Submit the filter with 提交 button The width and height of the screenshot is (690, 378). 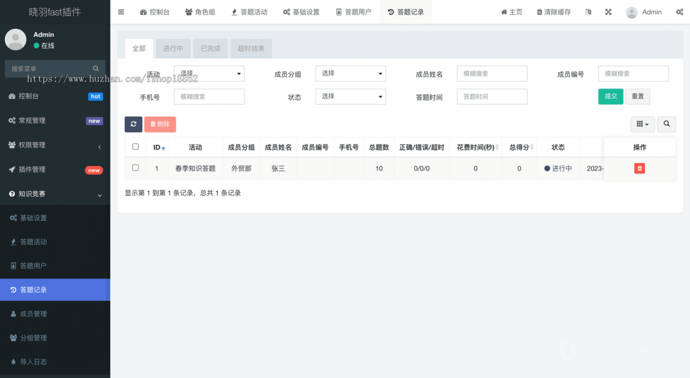coord(610,96)
